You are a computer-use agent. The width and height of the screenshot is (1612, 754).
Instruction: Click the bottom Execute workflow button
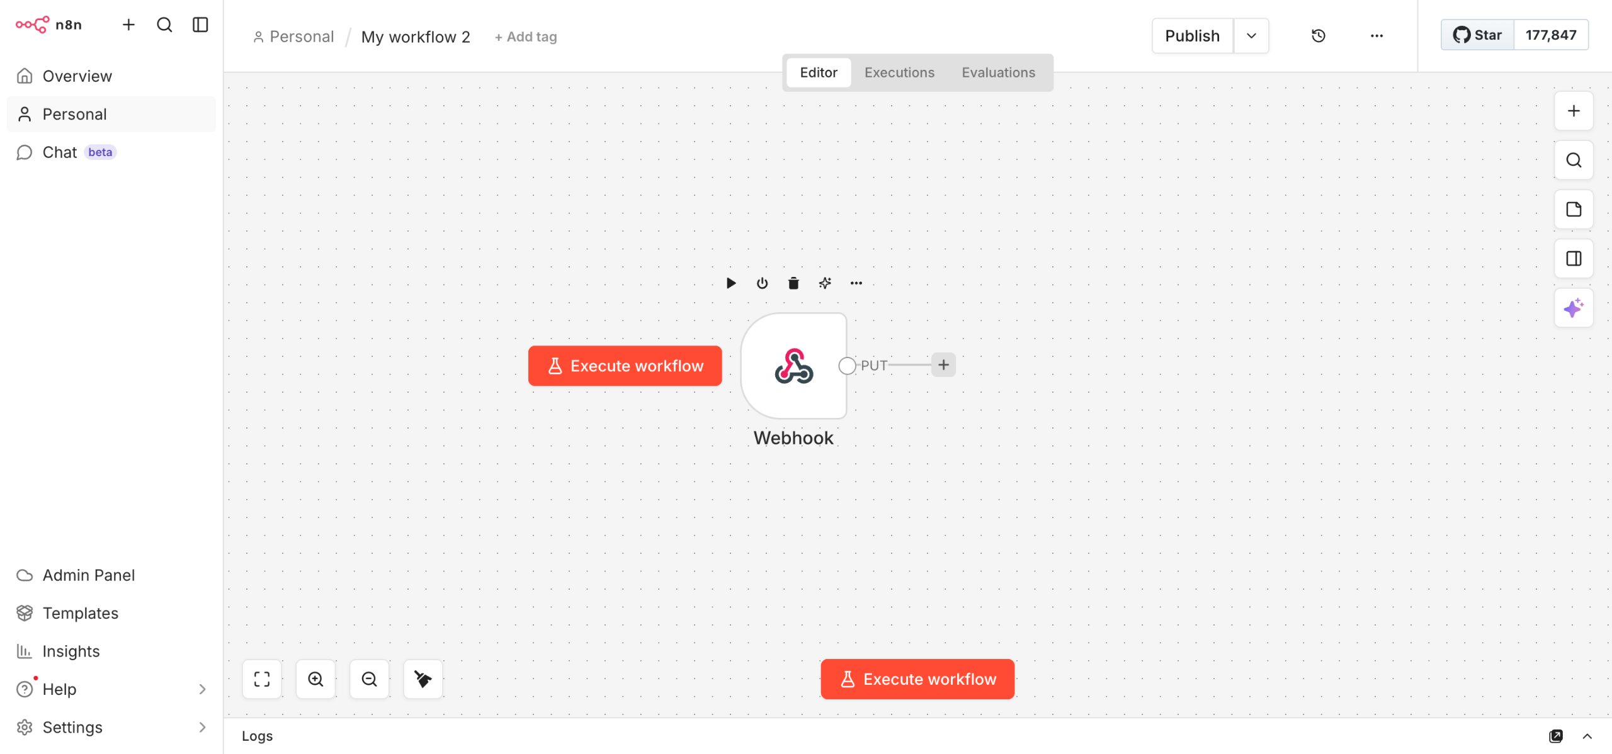917,679
